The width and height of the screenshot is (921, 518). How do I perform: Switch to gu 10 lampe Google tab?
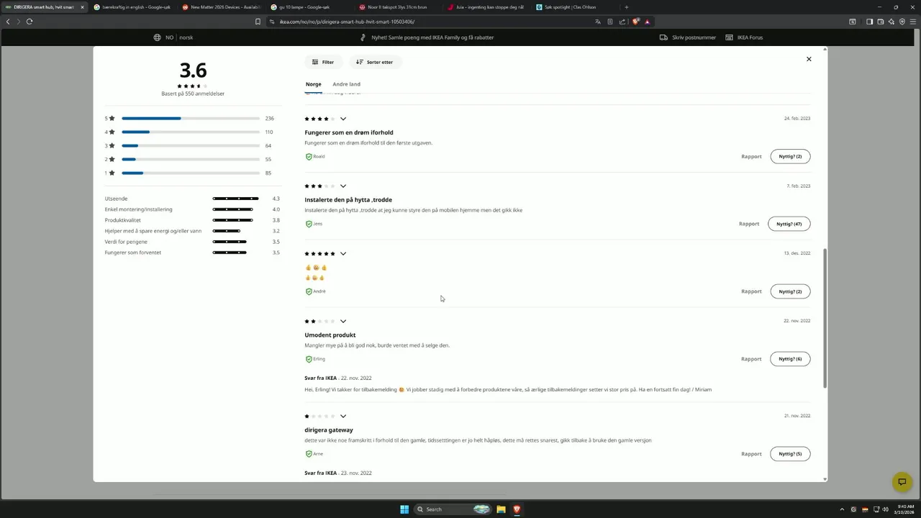(x=309, y=7)
